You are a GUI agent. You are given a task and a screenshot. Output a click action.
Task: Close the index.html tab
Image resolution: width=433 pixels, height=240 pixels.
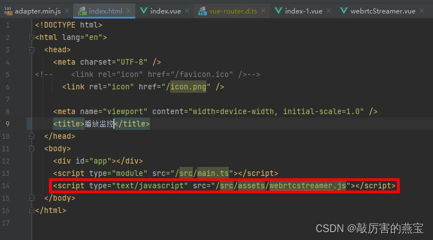click(129, 11)
